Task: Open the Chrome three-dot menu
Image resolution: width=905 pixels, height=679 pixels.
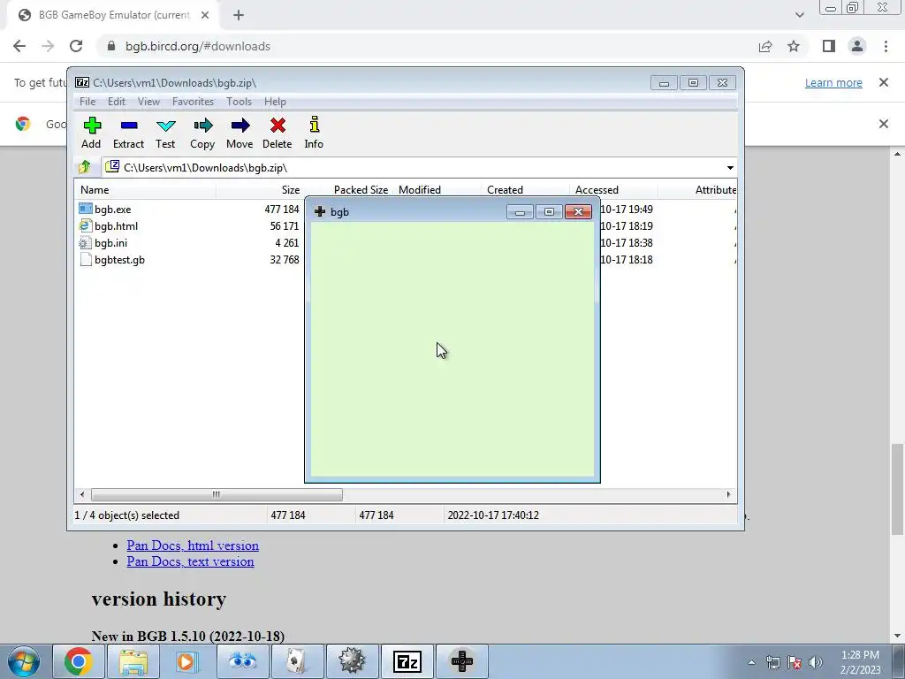Action: tap(886, 46)
